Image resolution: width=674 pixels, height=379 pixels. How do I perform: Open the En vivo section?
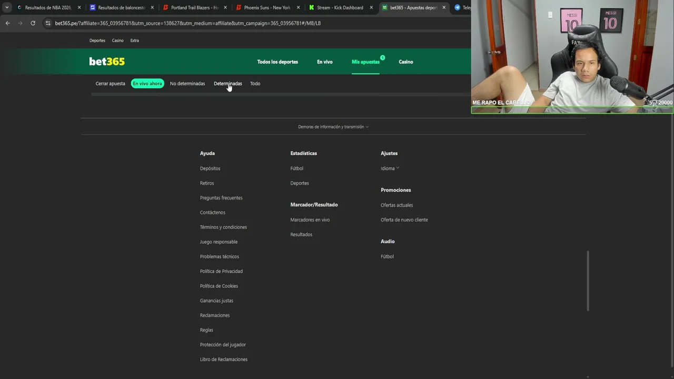pos(325,62)
